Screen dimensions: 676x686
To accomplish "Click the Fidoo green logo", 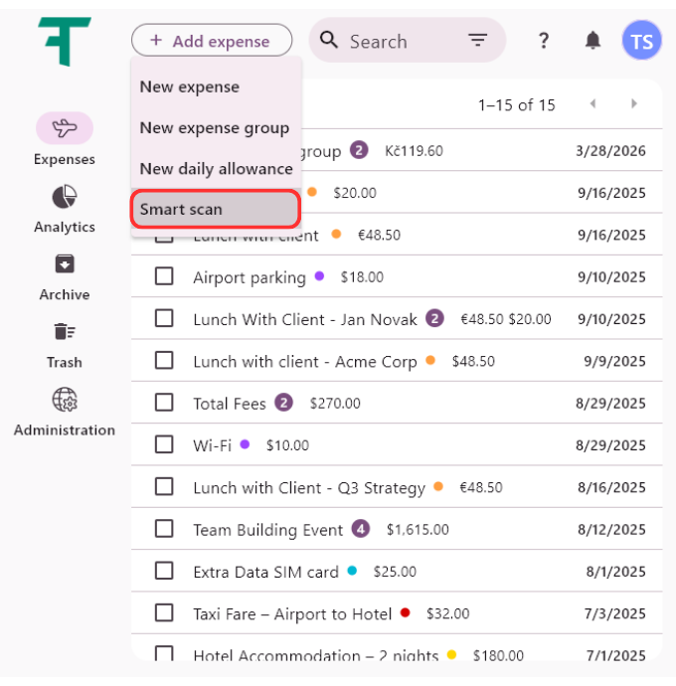I will (65, 41).
